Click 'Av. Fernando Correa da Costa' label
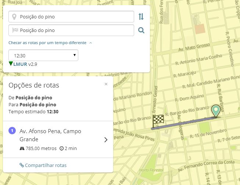The image size is (240, 185). point(206,166)
